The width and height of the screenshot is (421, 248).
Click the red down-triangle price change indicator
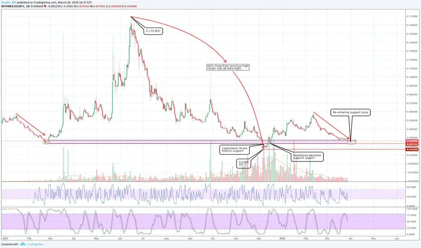(x=45, y=6)
